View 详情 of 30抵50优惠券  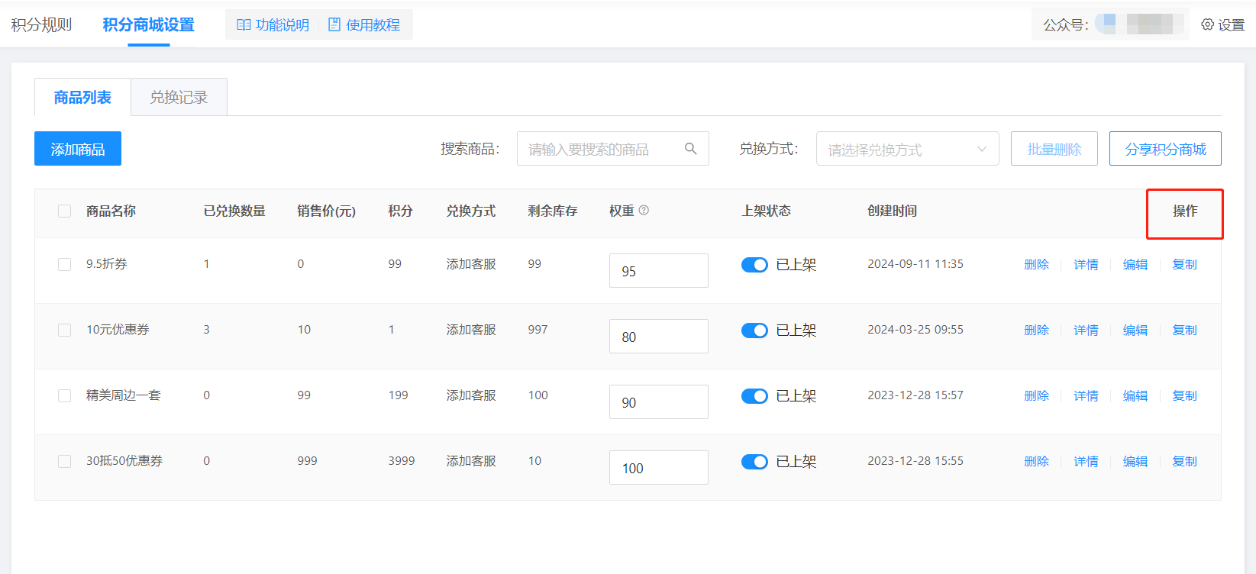point(1086,461)
